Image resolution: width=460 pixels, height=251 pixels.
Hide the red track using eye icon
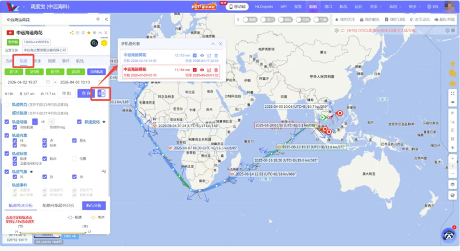202,70
